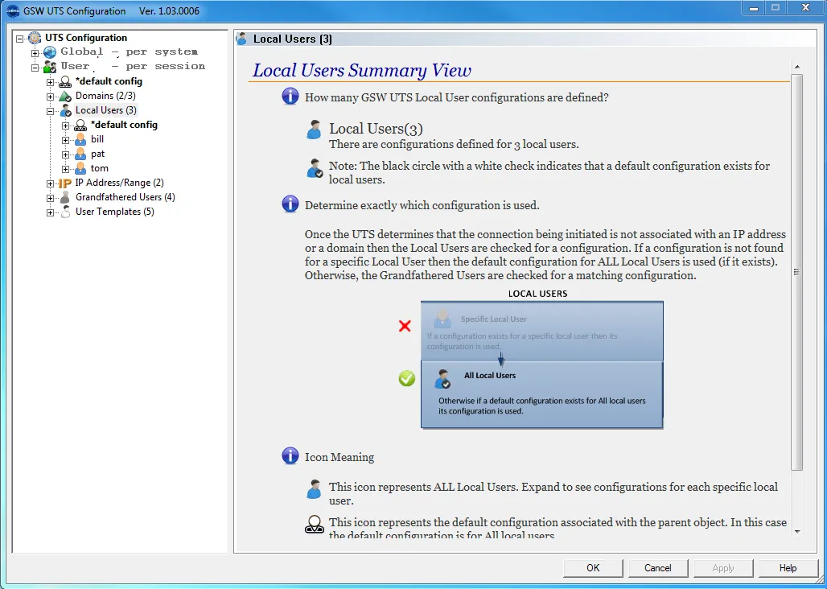
Task: Expand the IP Address/Range (2) node
Action: click(50, 184)
